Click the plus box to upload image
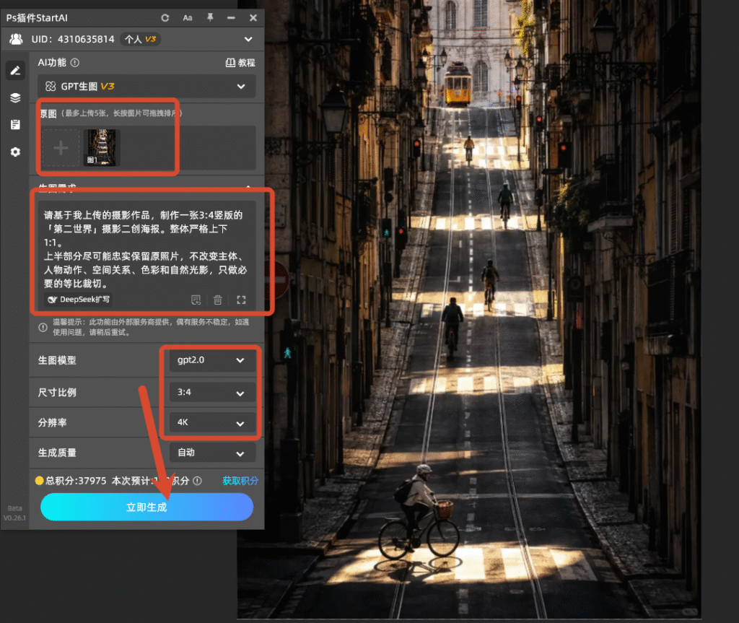739x623 pixels. click(x=61, y=148)
